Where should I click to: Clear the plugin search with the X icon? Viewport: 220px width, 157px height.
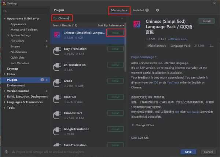click(122, 18)
